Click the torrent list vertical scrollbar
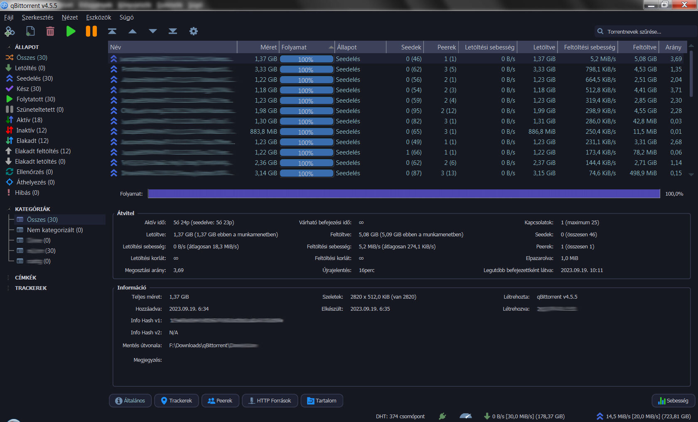This screenshot has width=698, height=422. [691, 74]
